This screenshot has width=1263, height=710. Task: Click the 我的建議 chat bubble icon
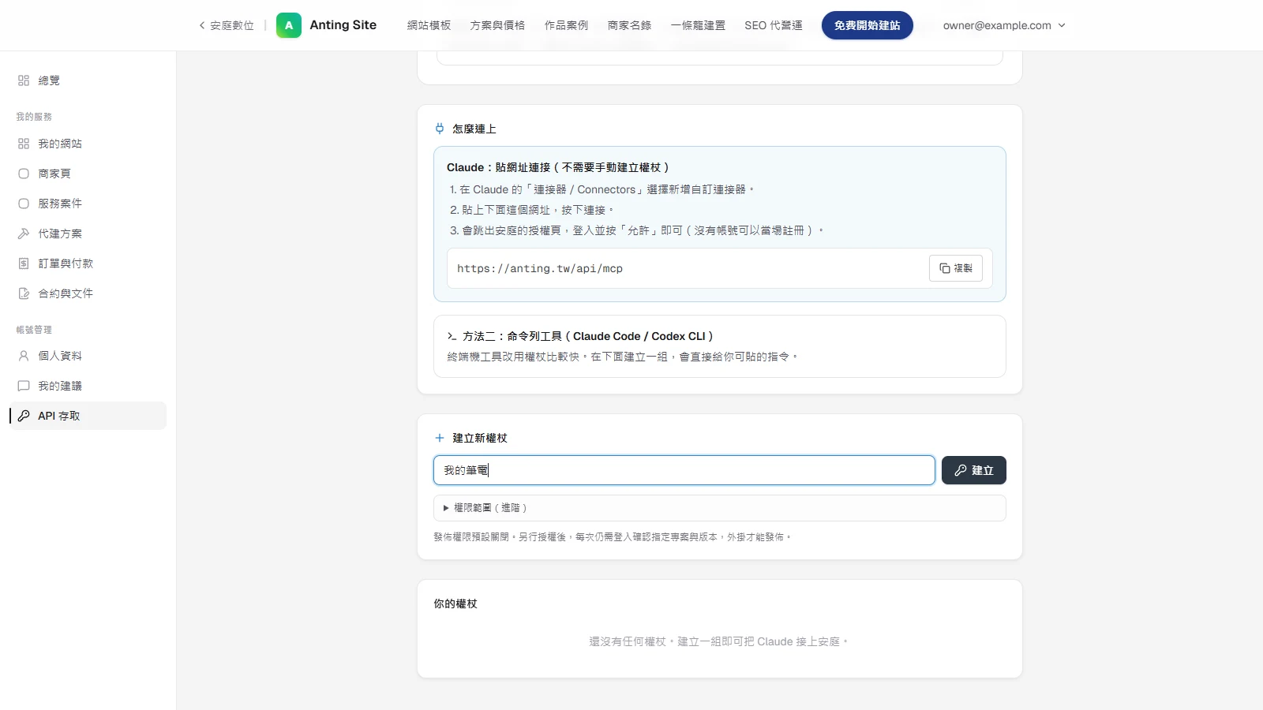coord(24,386)
